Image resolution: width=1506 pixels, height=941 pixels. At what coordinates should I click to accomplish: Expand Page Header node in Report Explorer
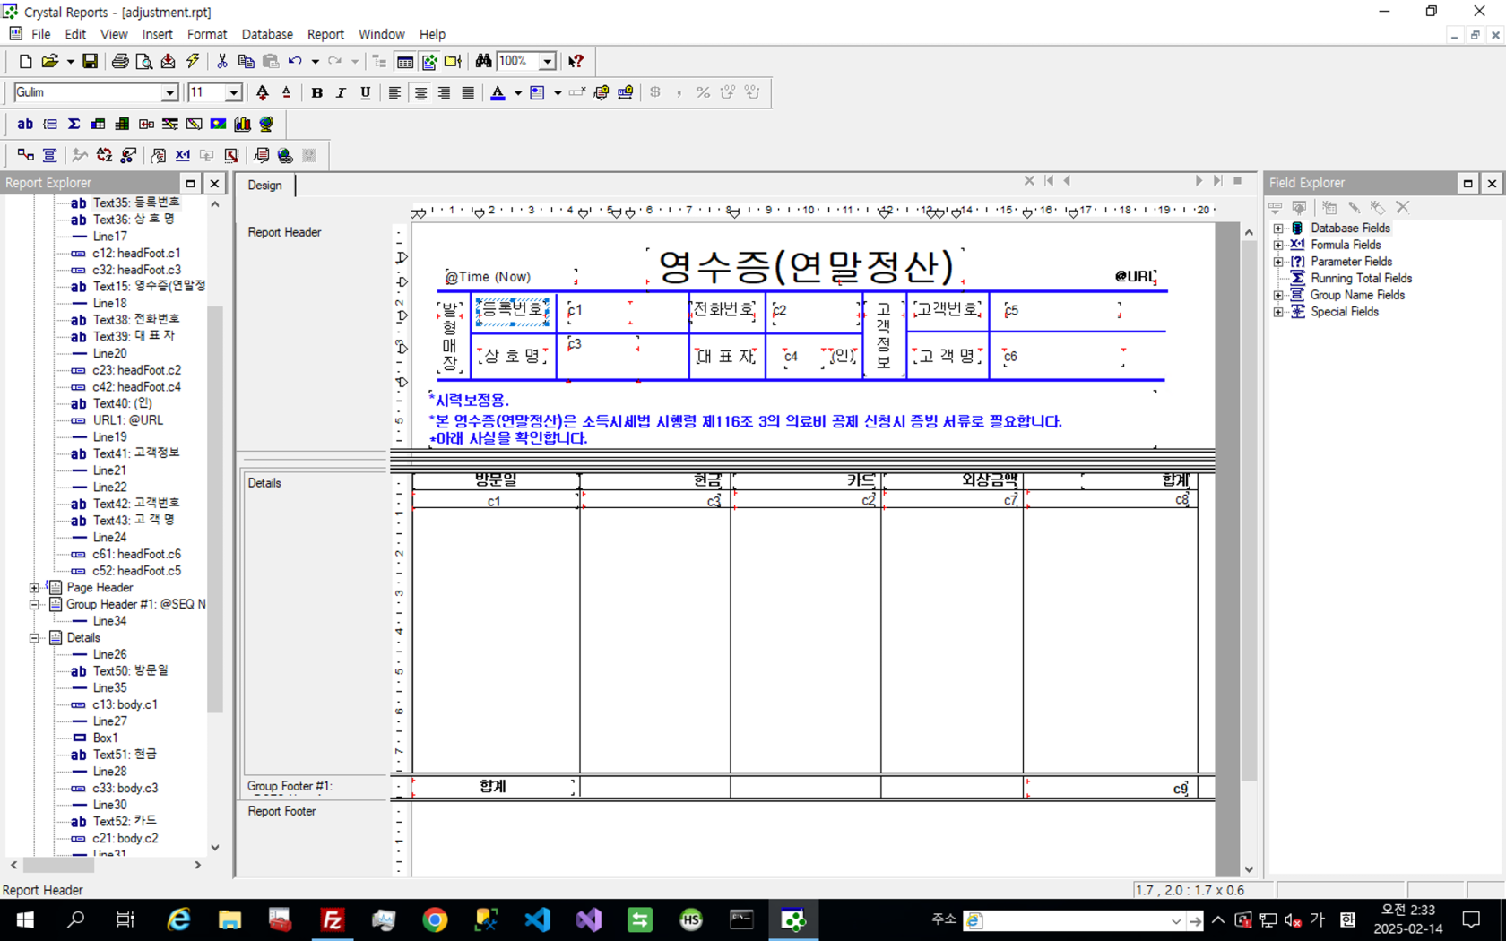coord(34,588)
